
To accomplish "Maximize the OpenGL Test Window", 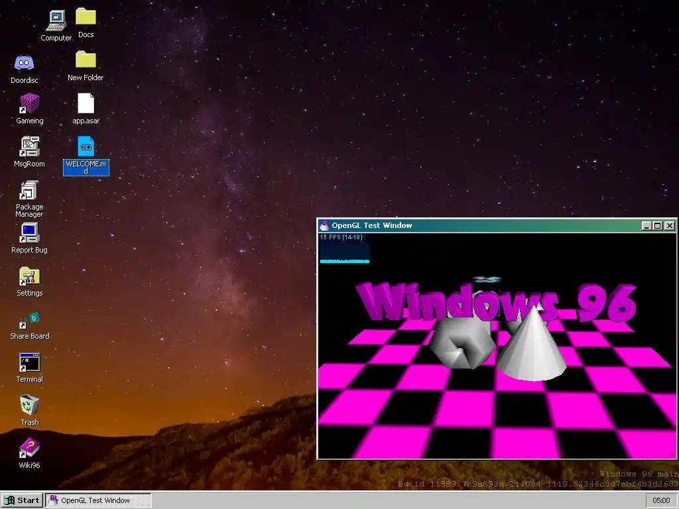I will point(658,225).
